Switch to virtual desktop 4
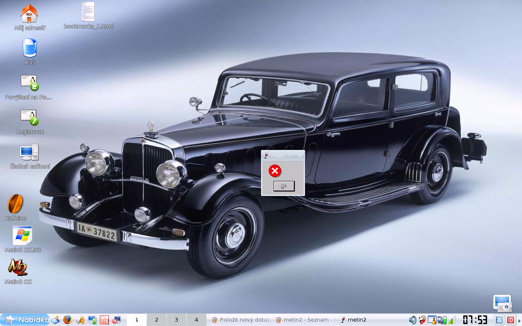522x326 pixels. click(196, 320)
